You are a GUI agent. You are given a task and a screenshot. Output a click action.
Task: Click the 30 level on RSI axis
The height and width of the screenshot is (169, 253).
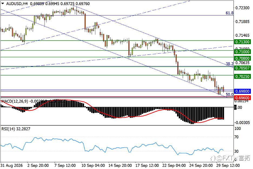tap(237, 151)
